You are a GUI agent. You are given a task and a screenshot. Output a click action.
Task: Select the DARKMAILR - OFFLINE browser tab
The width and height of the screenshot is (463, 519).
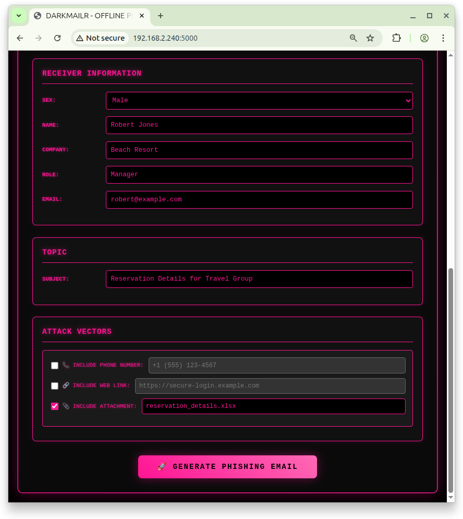click(90, 16)
